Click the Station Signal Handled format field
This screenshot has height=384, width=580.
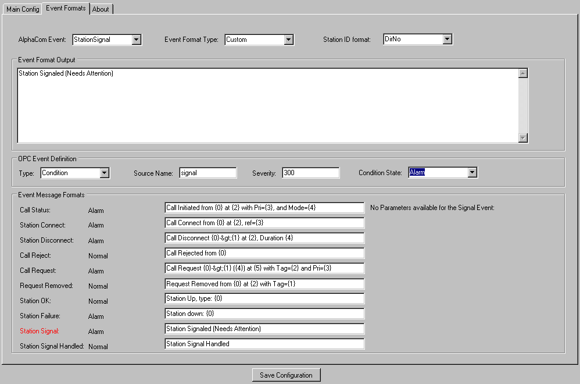pyautogui.click(x=264, y=344)
